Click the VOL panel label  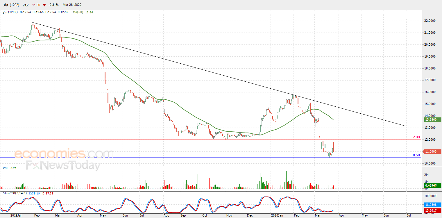coord(6,168)
